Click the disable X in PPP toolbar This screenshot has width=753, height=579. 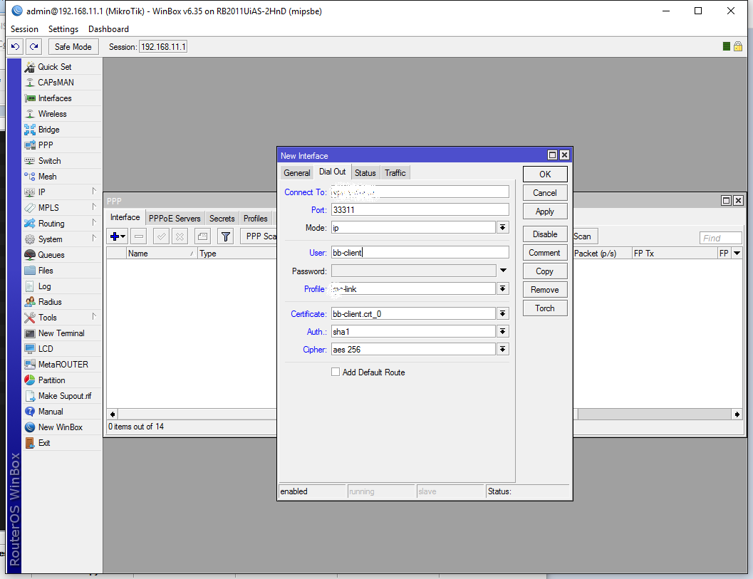[x=180, y=236]
